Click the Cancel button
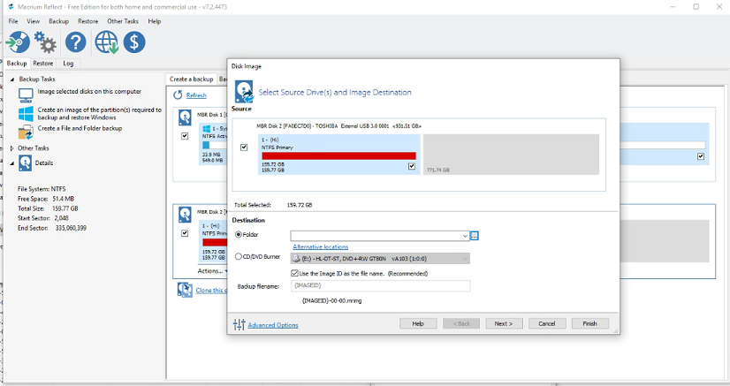730x386 pixels. pyautogui.click(x=547, y=323)
